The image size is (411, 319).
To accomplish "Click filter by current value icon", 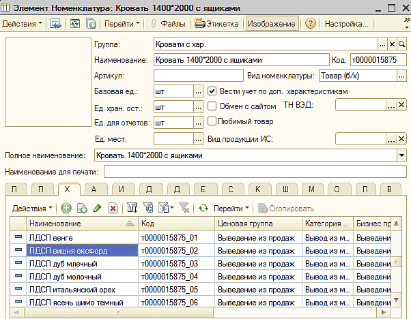I will pyautogui.click(x=147, y=209).
